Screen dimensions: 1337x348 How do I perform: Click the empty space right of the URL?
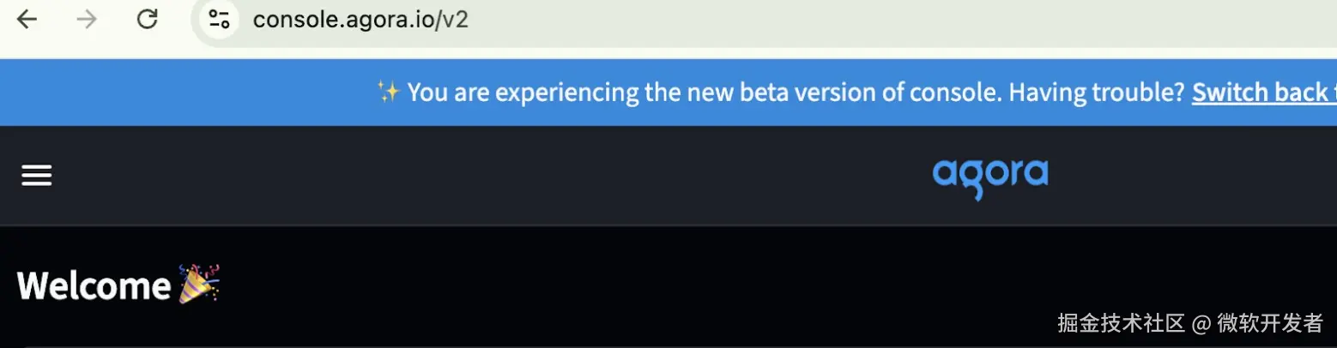858,20
